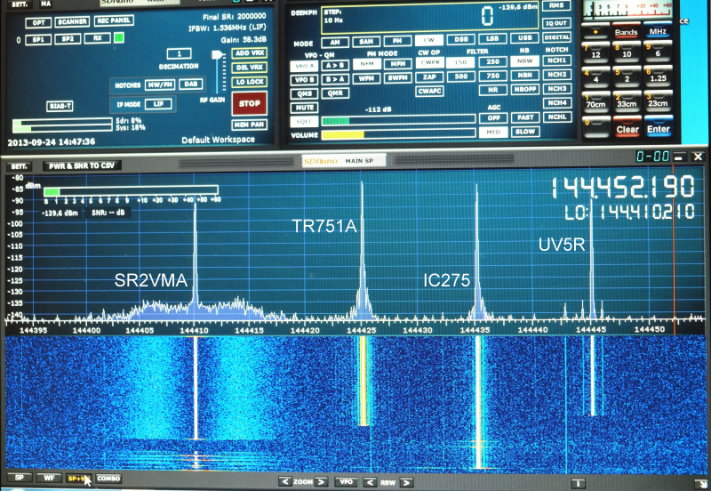Click the MEM PAN button
Screen dimensions: 711x491
coord(250,125)
